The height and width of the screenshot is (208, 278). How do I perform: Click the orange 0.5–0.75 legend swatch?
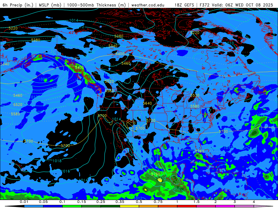tap(149, 206)
